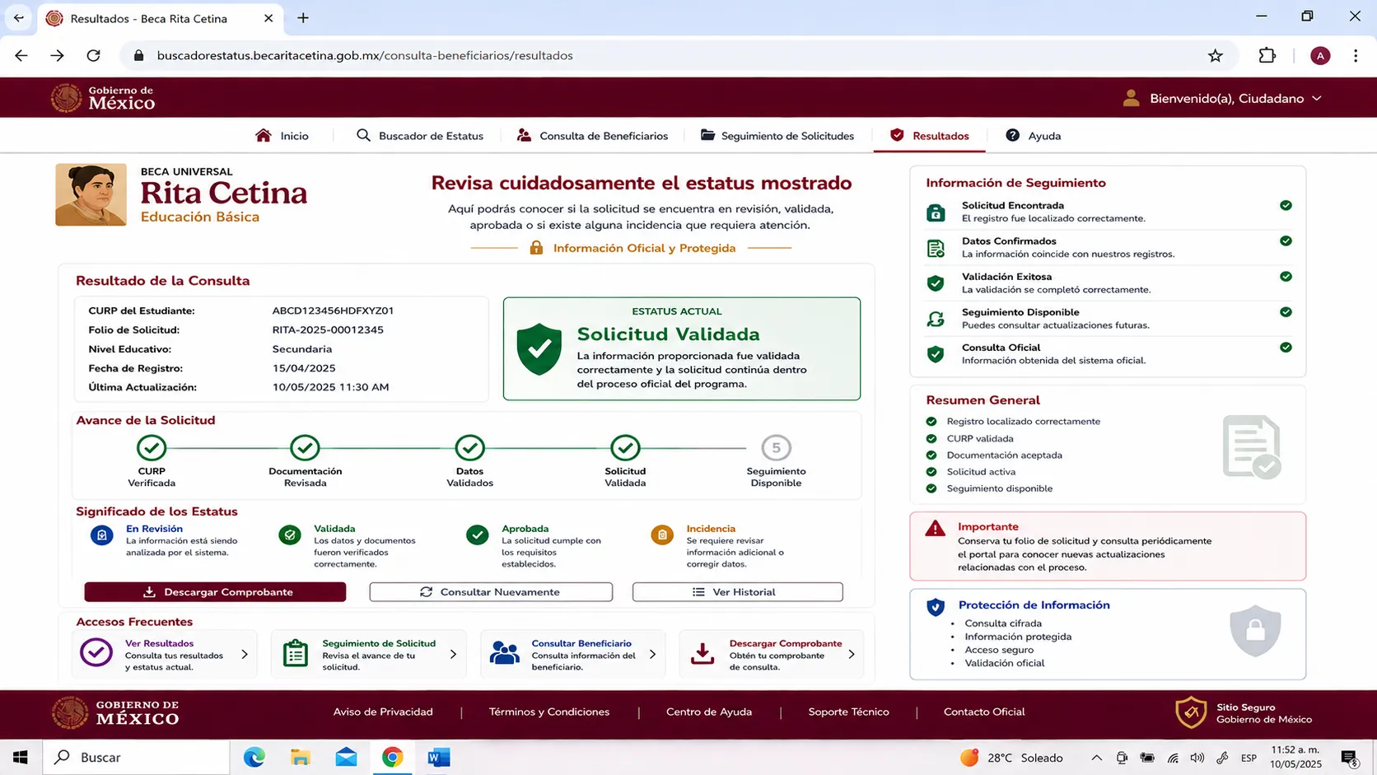
Task: Click the Validación Exitosa shield icon
Action: click(x=936, y=283)
